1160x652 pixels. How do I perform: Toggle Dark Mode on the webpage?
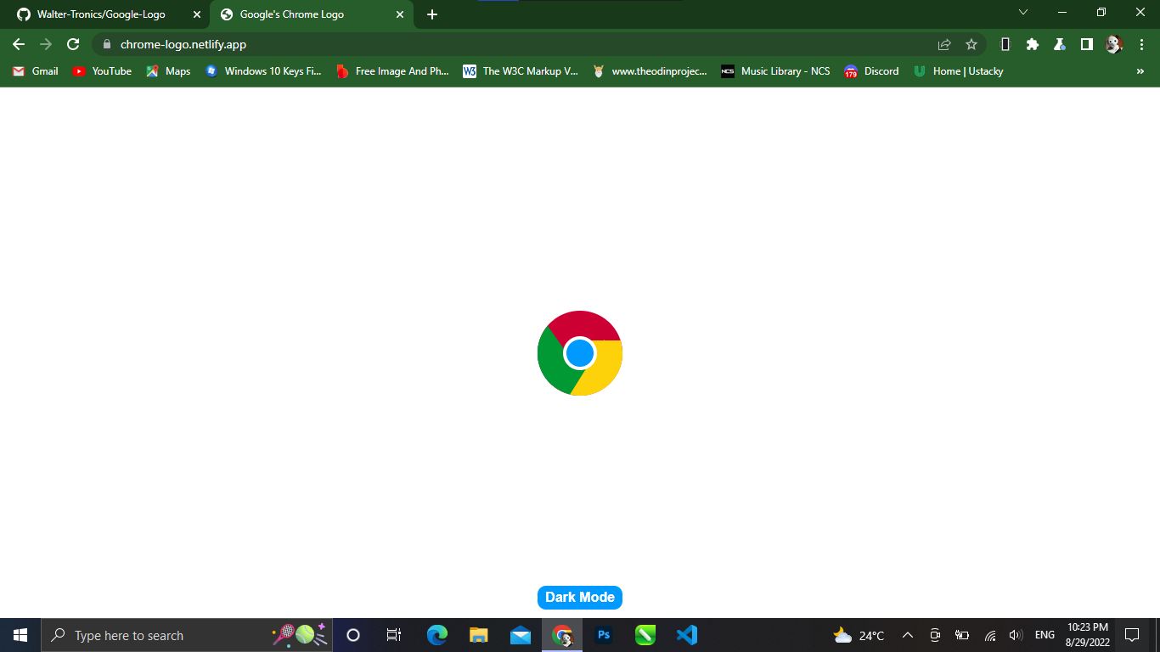tap(580, 597)
